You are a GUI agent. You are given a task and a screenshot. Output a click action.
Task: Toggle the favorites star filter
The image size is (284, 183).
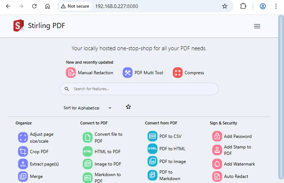click(128, 107)
